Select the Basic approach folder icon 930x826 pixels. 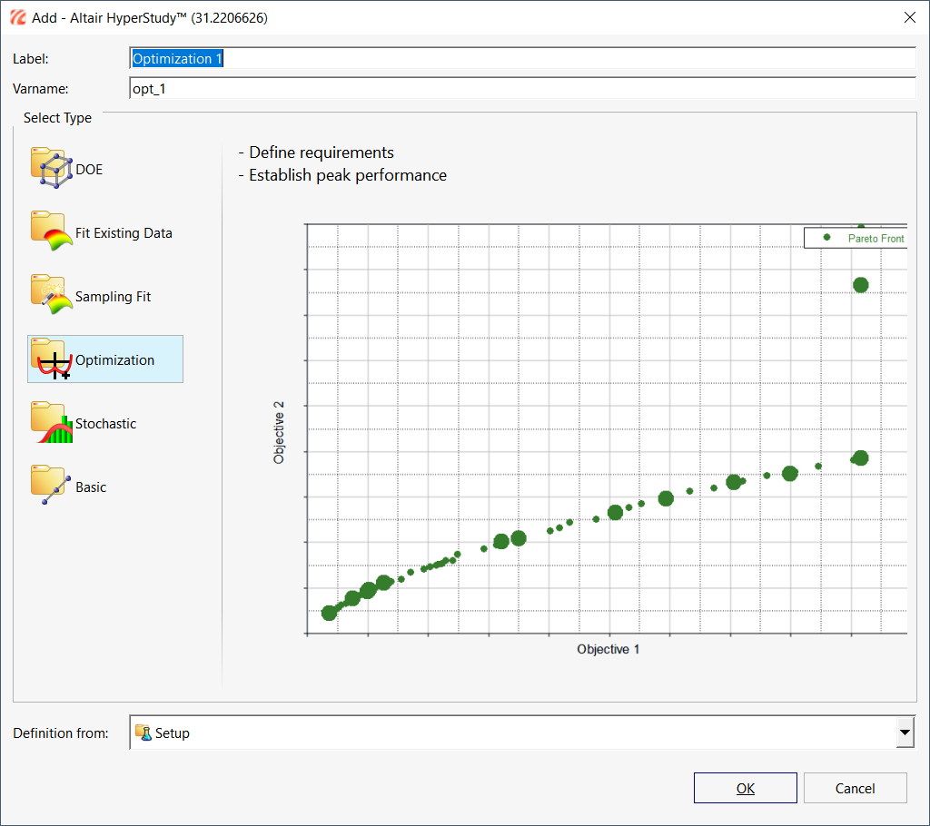point(52,487)
